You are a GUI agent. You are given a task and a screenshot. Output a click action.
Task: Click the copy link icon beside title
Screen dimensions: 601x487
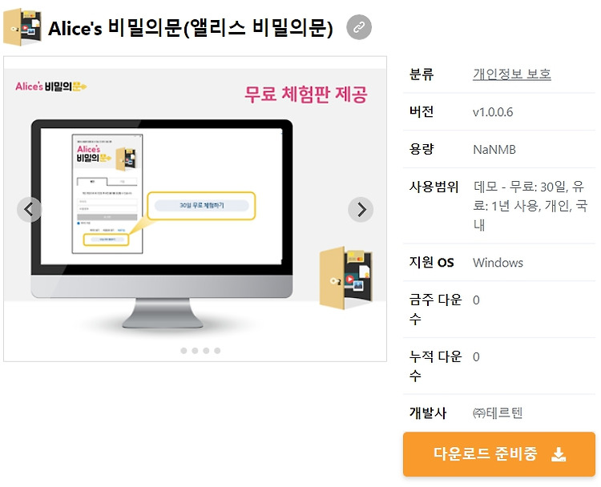tap(359, 27)
